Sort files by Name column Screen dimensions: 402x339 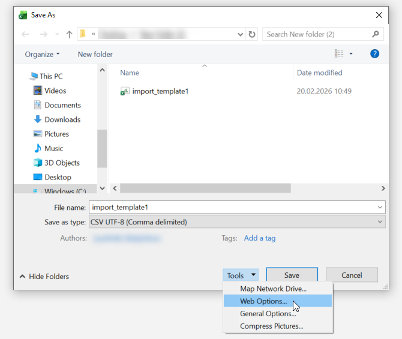[x=130, y=73]
